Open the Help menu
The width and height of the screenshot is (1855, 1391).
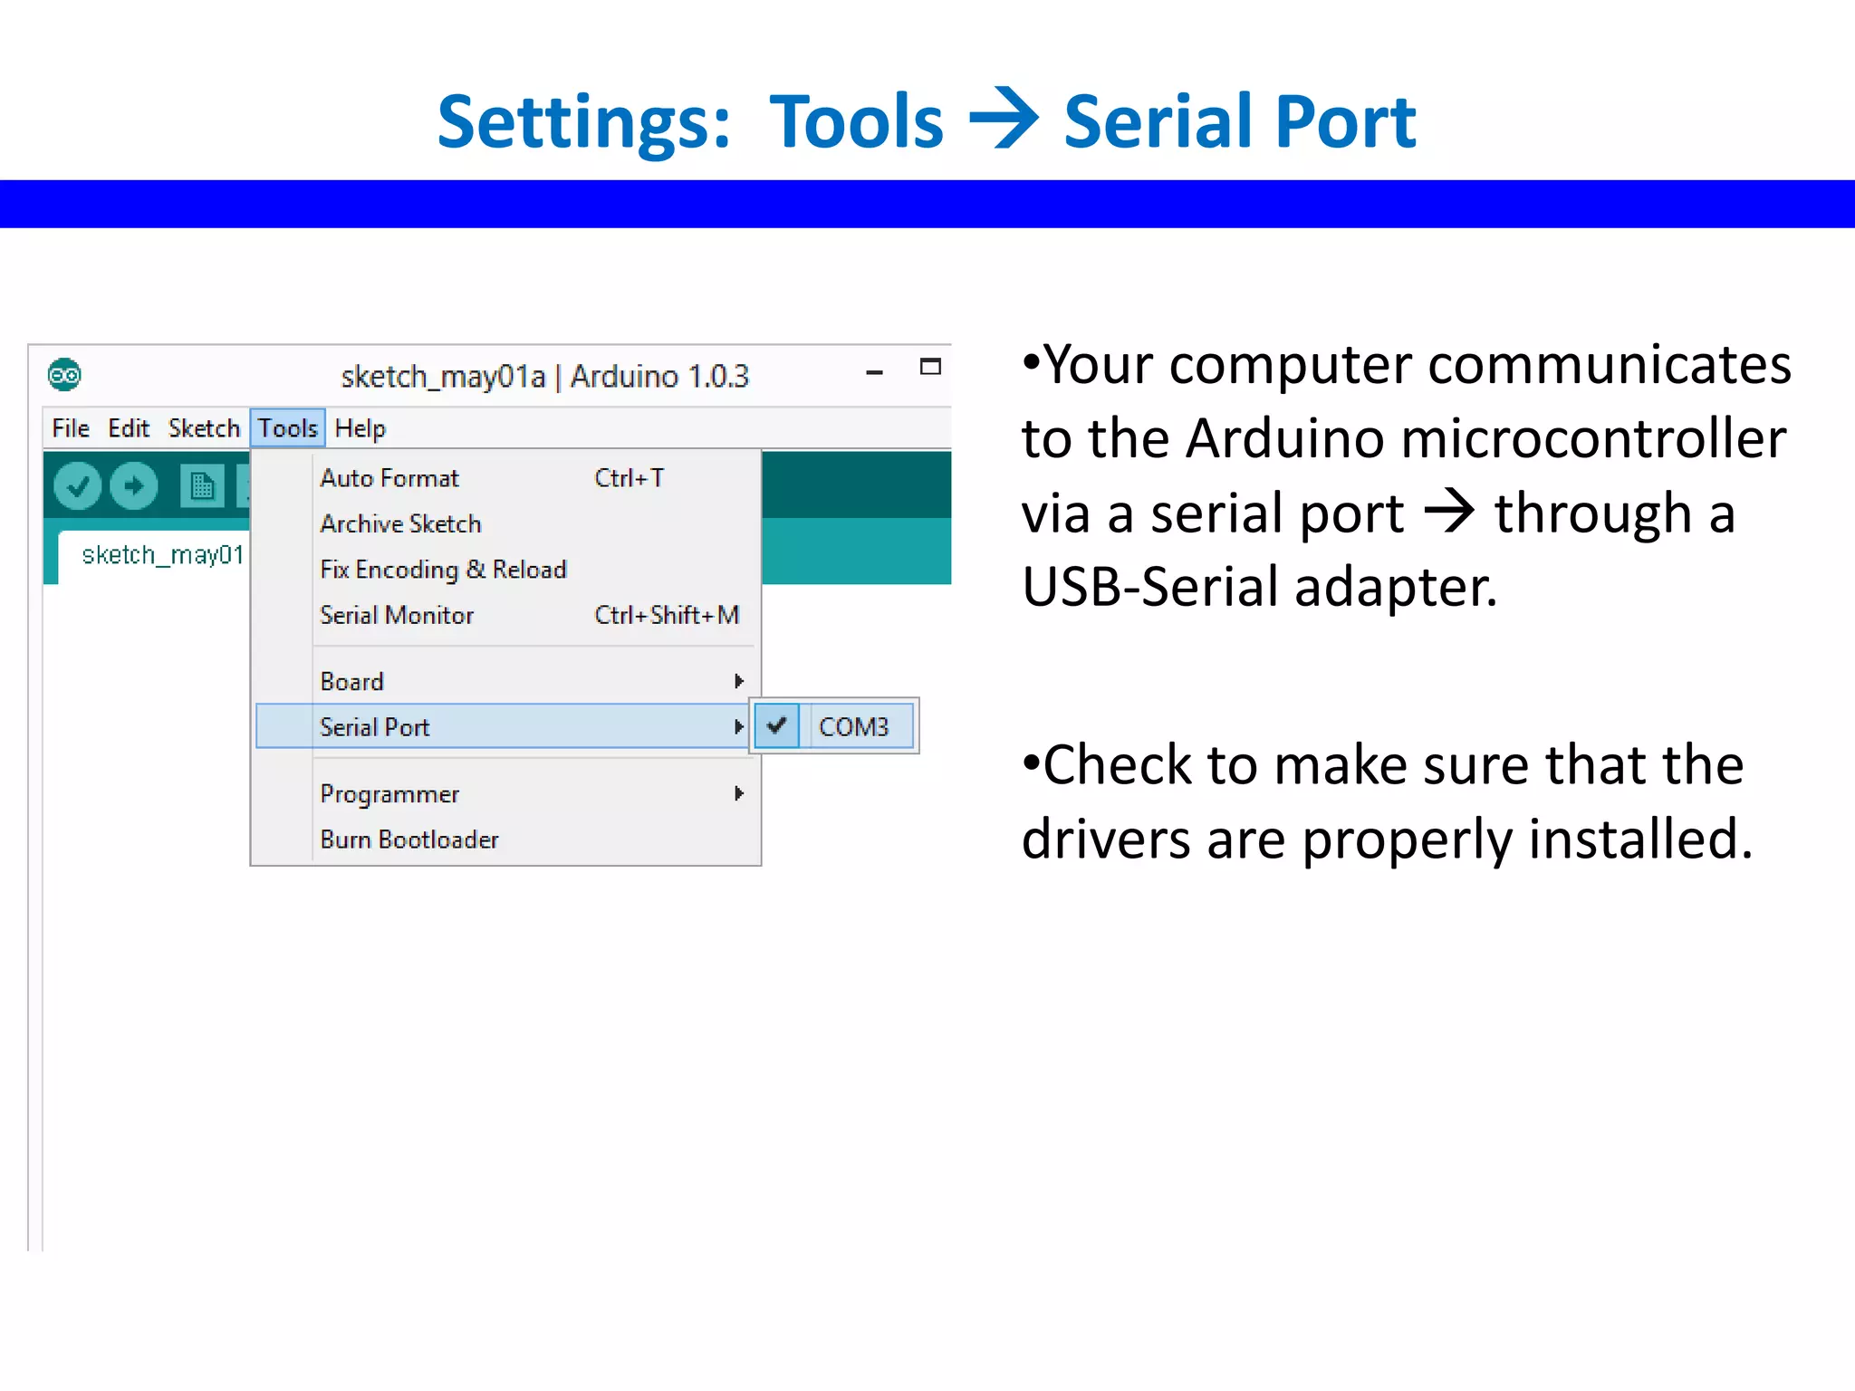(360, 427)
